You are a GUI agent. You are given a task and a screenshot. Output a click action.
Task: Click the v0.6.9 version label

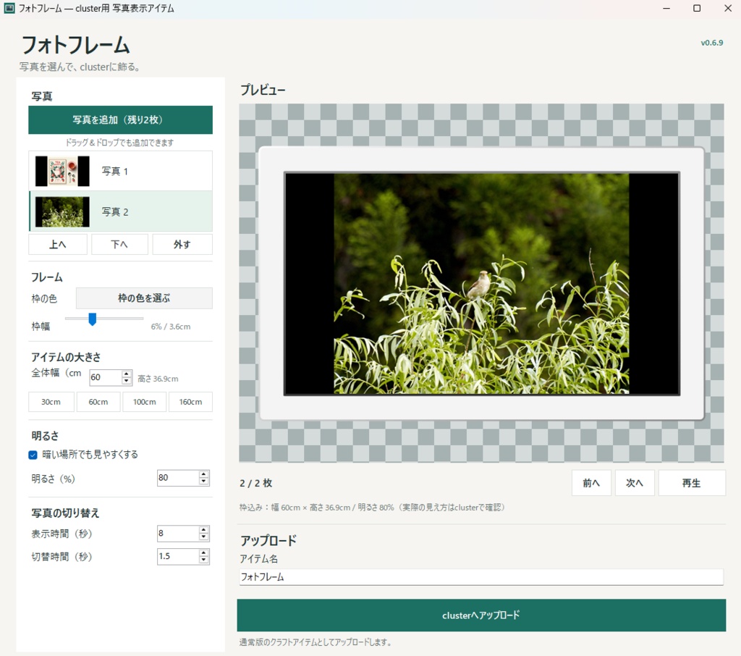pyautogui.click(x=712, y=43)
